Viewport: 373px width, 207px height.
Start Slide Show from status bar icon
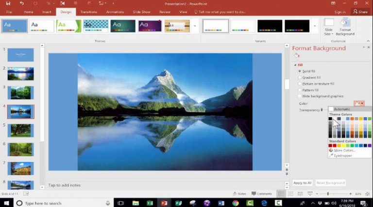pos(310,194)
